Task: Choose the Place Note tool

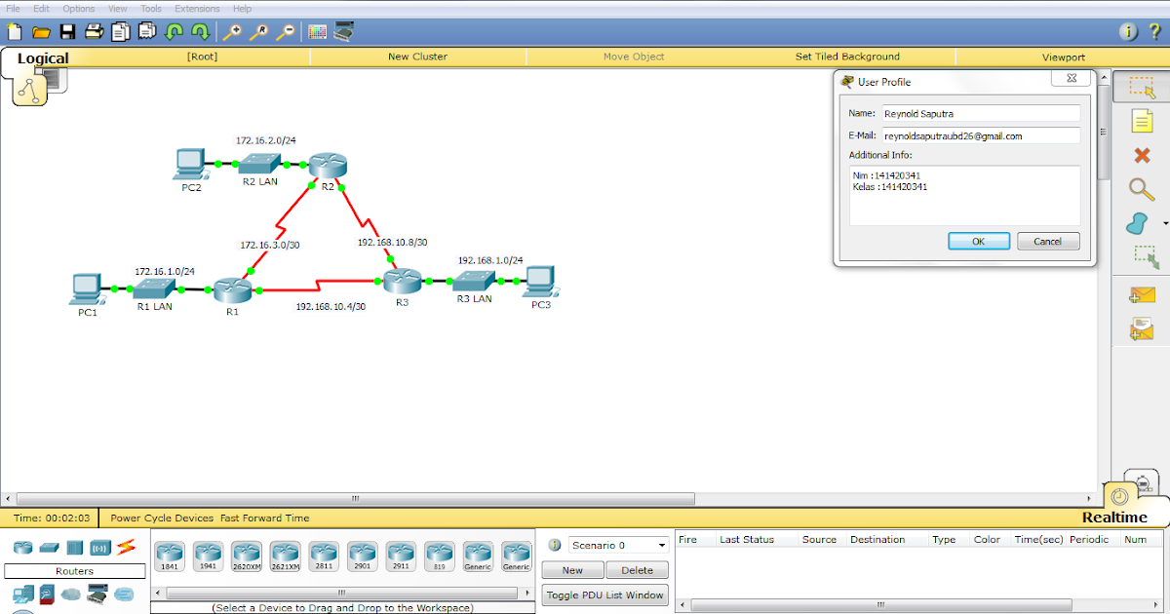Action: (x=1141, y=121)
